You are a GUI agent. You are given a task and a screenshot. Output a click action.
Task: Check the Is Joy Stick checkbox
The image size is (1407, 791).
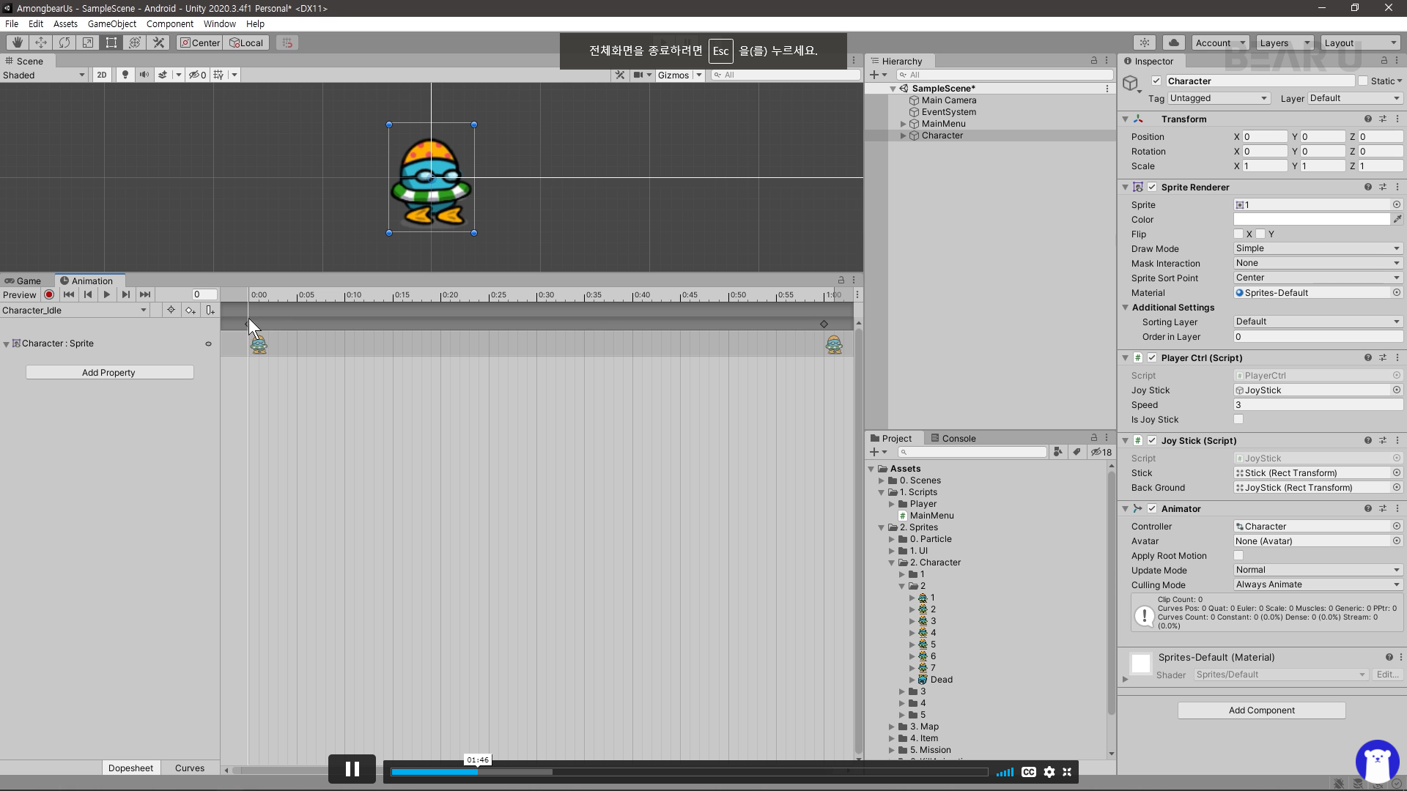[1238, 419]
